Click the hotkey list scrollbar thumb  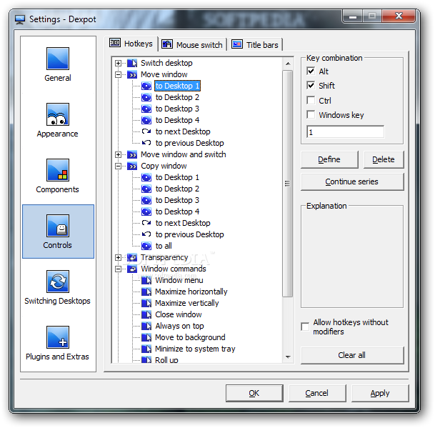point(288,184)
